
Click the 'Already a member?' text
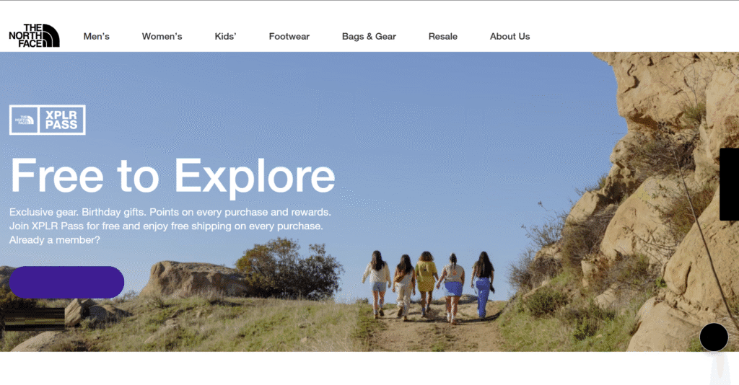(x=55, y=240)
